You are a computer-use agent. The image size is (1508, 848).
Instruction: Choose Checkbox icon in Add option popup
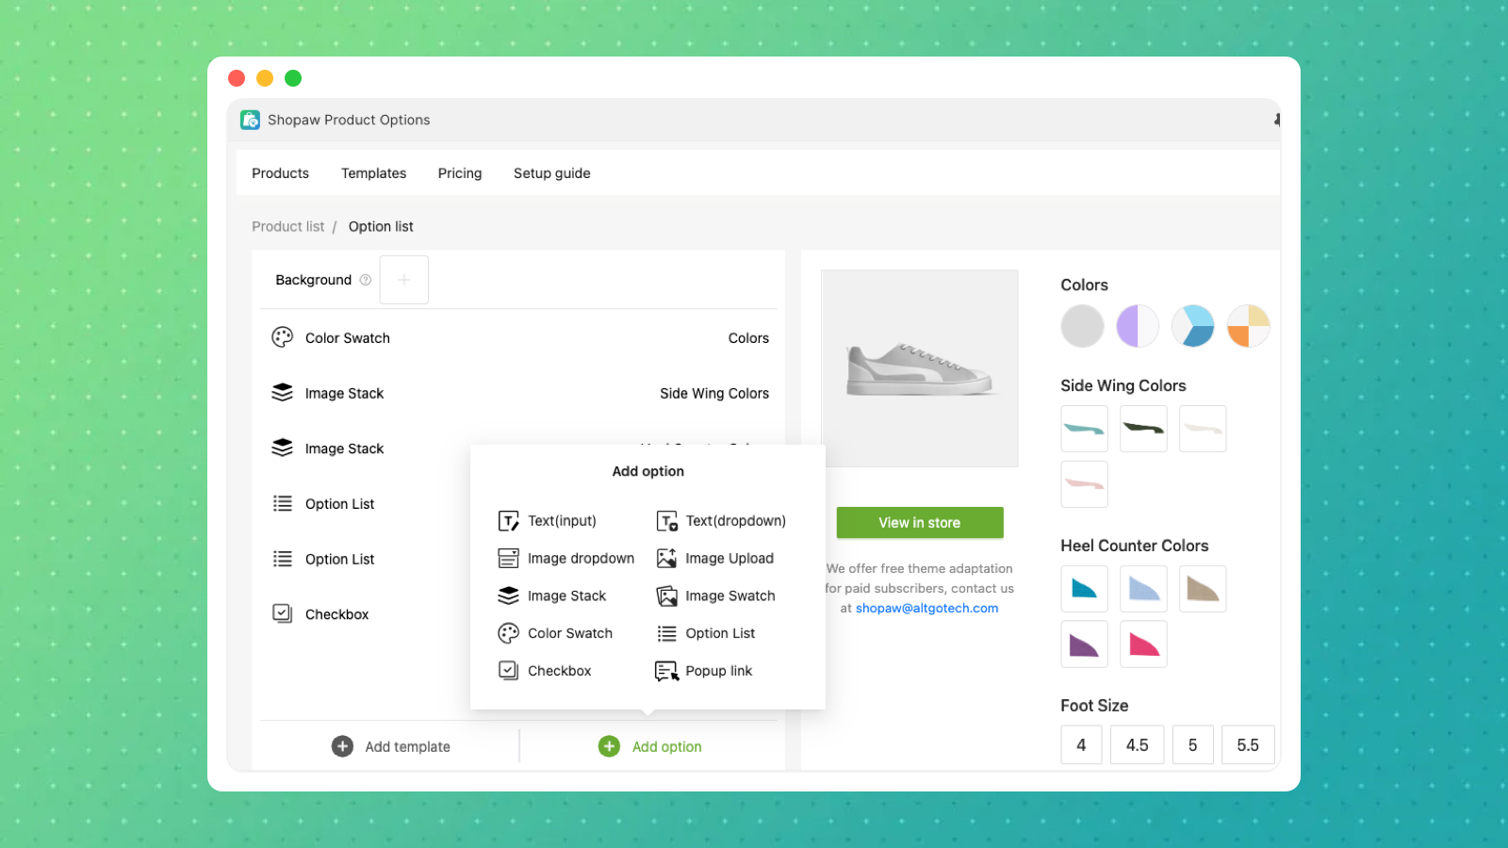[x=508, y=671]
